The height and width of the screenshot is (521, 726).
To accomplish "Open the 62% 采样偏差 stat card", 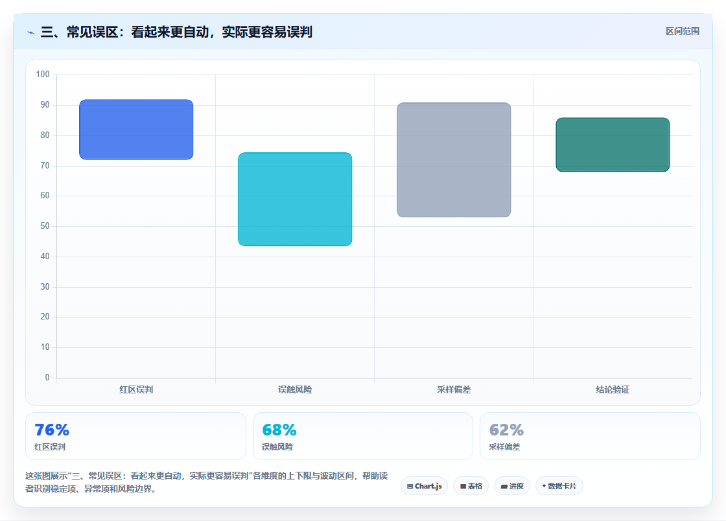I will (x=590, y=436).
